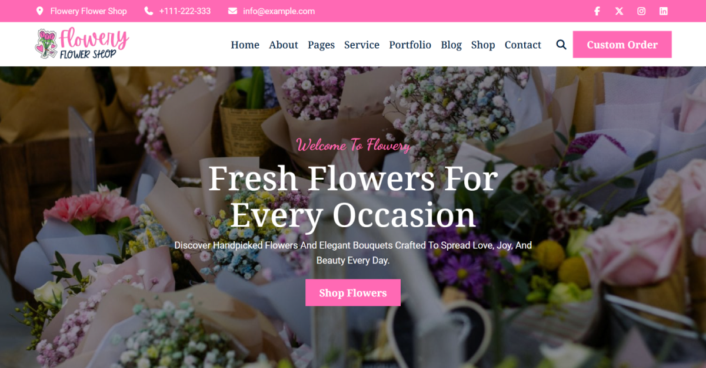Click the Shop Flowers button
This screenshot has width=706, height=368.
click(x=353, y=293)
